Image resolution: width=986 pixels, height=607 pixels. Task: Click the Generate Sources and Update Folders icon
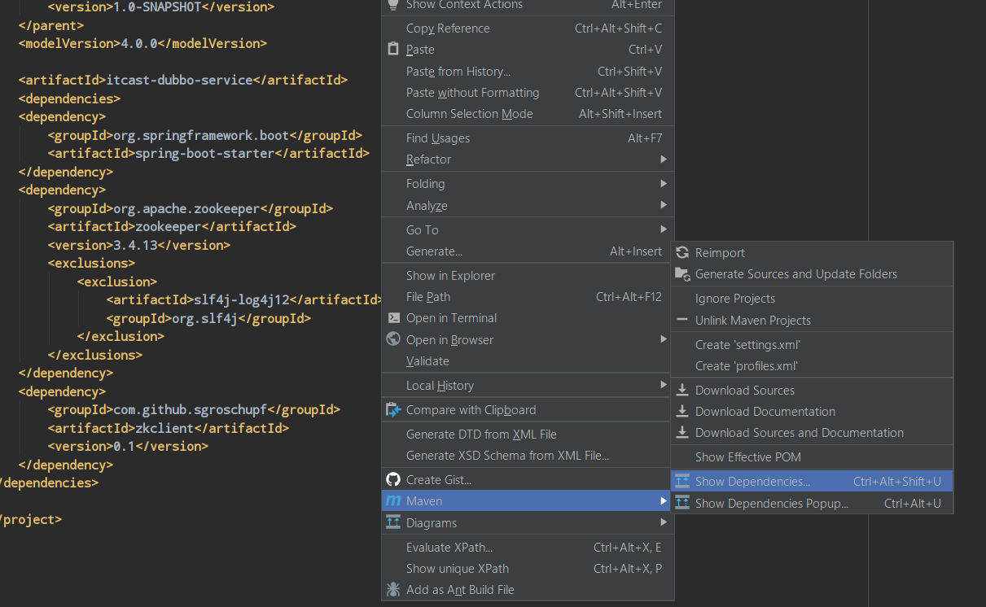tap(682, 274)
